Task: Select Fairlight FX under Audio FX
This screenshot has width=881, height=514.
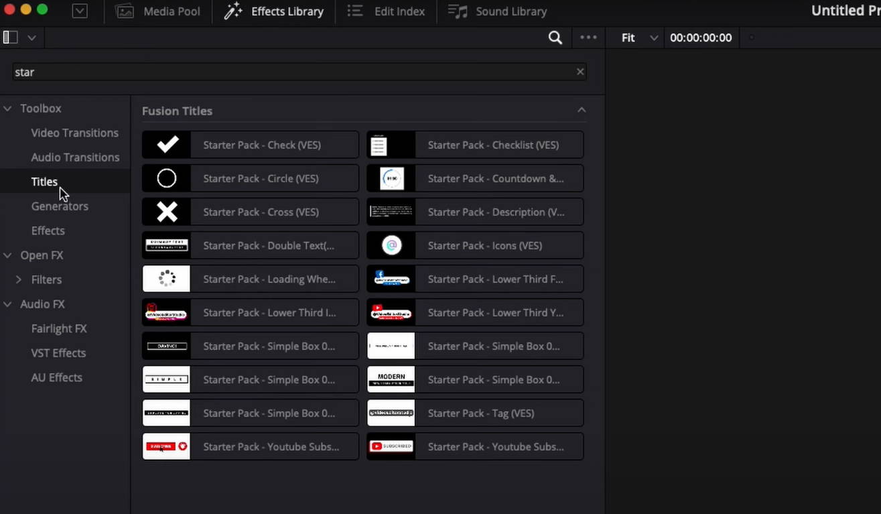Action: (59, 328)
